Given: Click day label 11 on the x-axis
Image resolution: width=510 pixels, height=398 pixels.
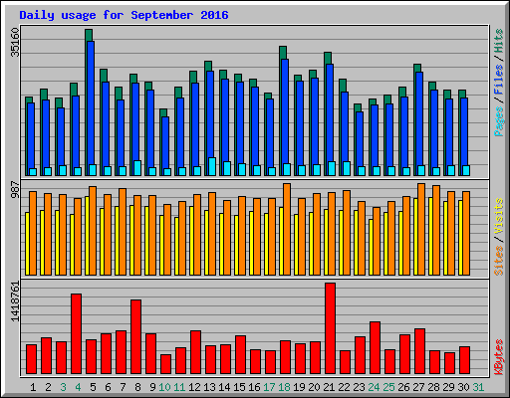Looking at the screenshot, I should coord(179,387).
